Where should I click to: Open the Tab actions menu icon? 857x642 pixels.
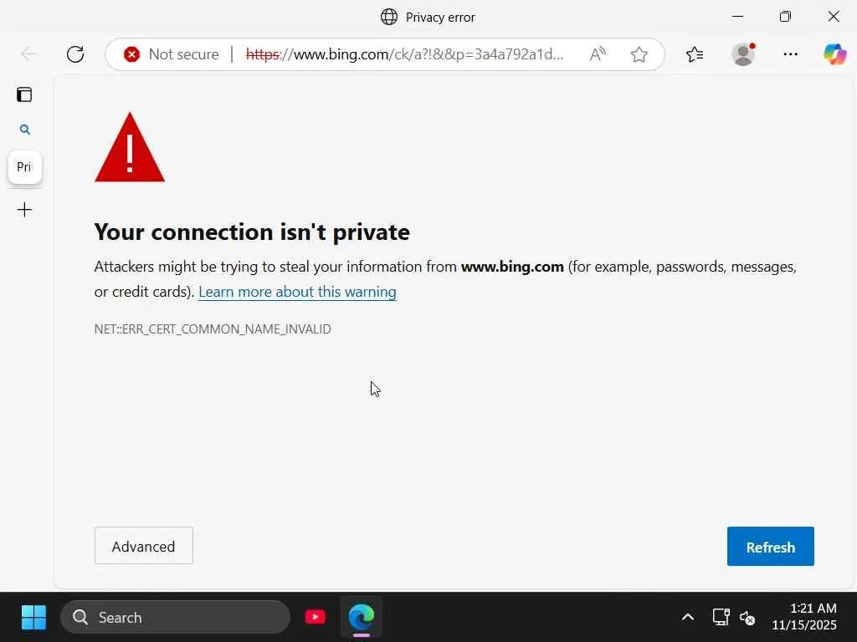(x=24, y=94)
